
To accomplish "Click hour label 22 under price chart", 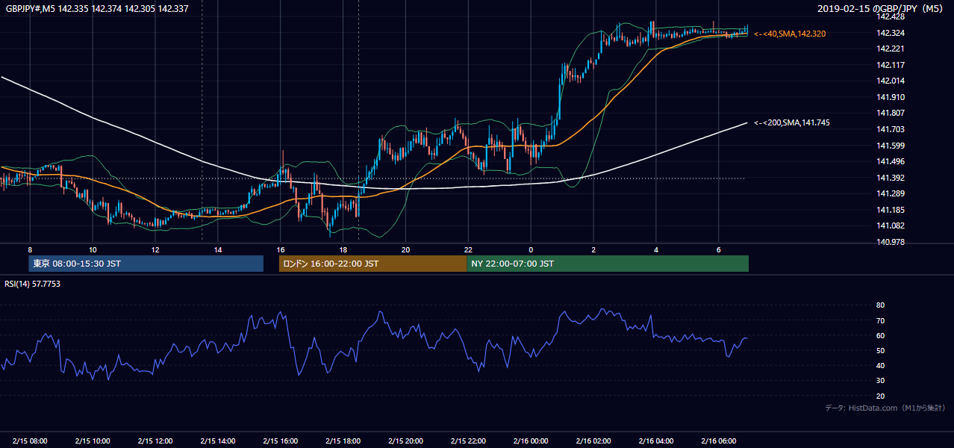I will [x=468, y=249].
